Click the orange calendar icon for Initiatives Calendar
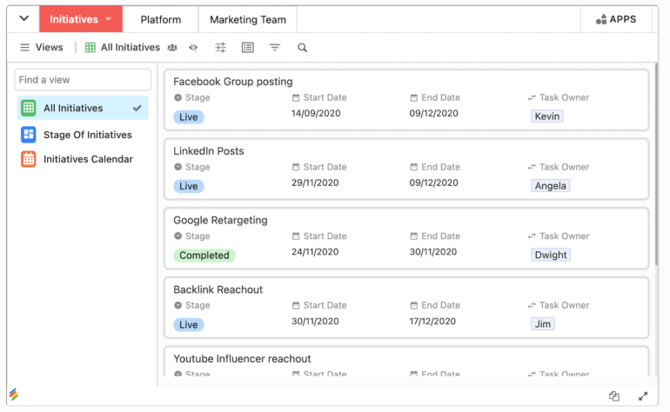The width and height of the screenshot is (670, 412). (29, 159)
